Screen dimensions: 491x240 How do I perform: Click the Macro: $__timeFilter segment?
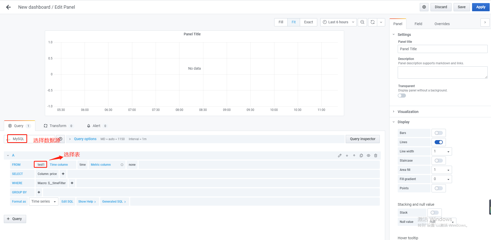pos(52,183)
